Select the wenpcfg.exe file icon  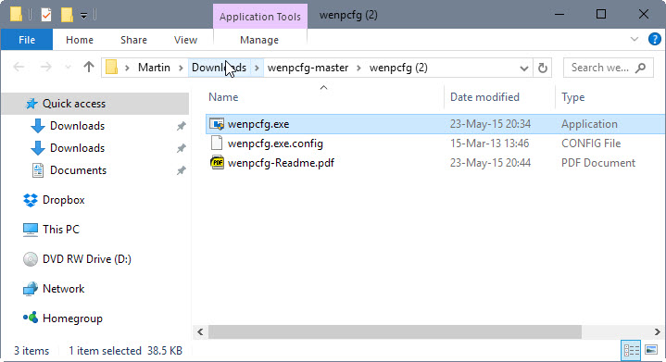pyautogui.click(x=217, y=124)
